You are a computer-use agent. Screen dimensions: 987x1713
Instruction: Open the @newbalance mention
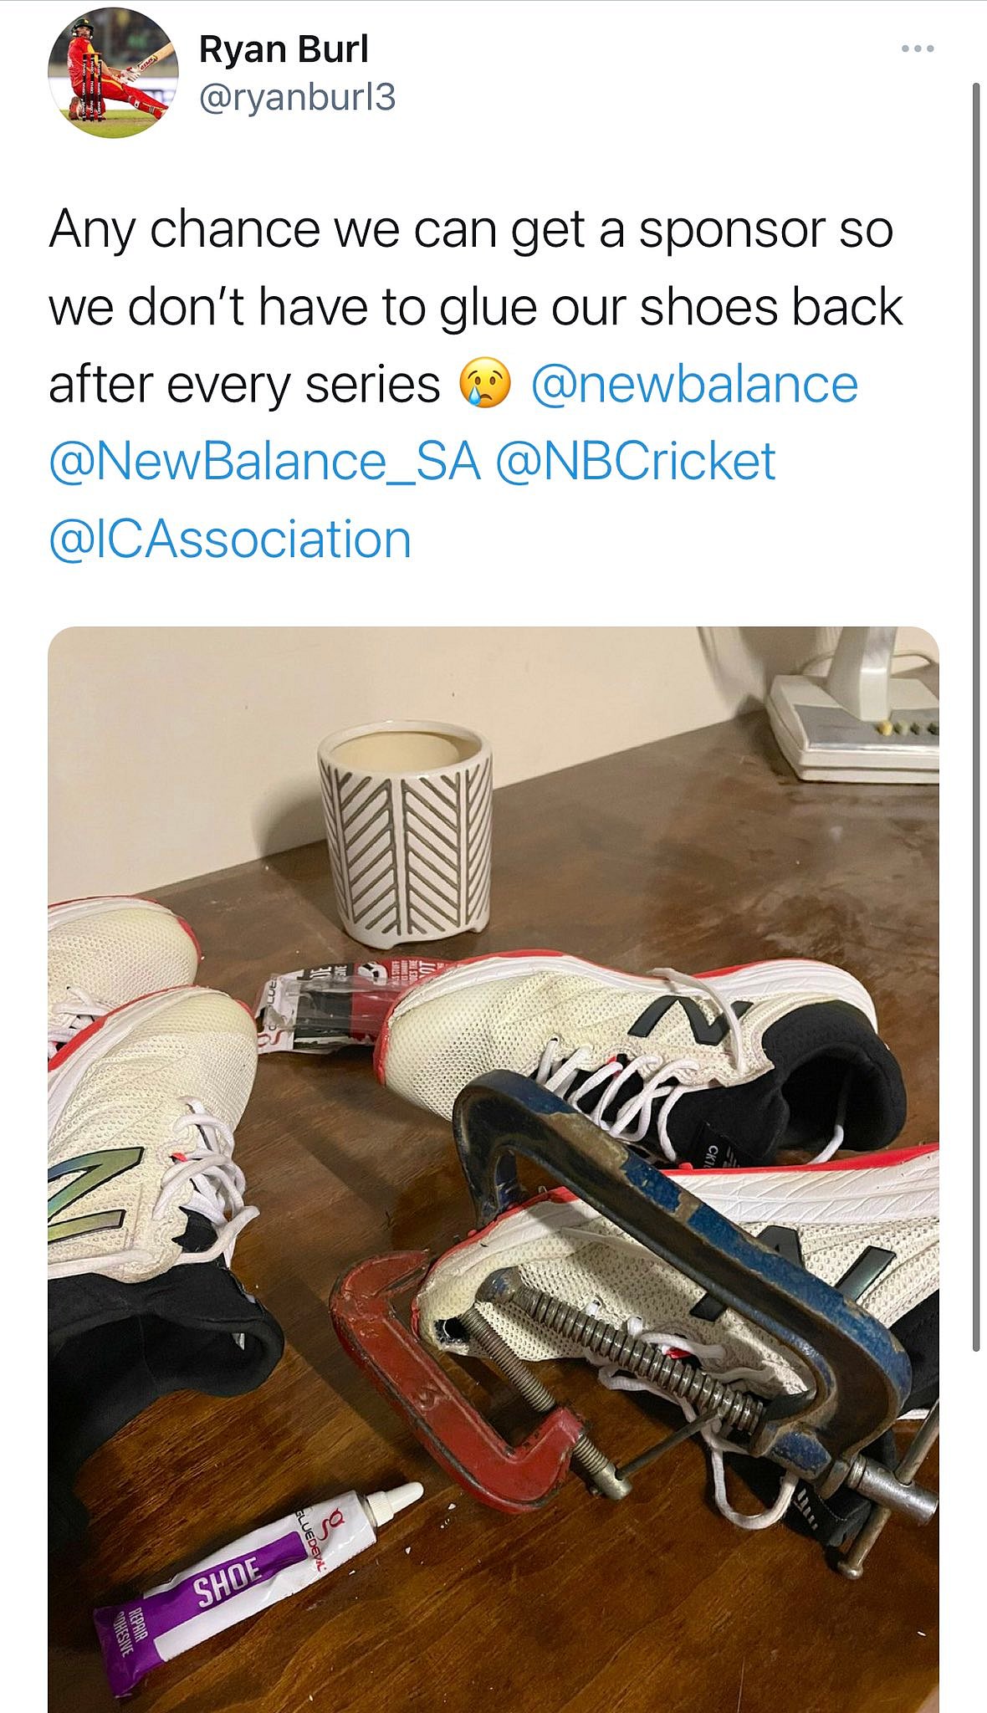coord(694,385)
